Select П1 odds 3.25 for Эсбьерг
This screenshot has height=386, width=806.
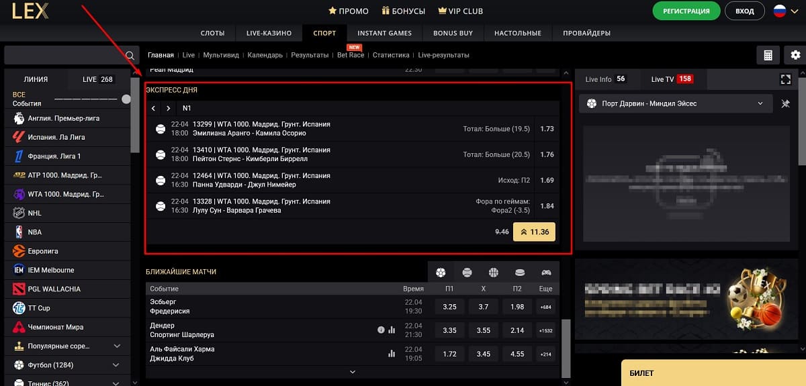(450, 307)
